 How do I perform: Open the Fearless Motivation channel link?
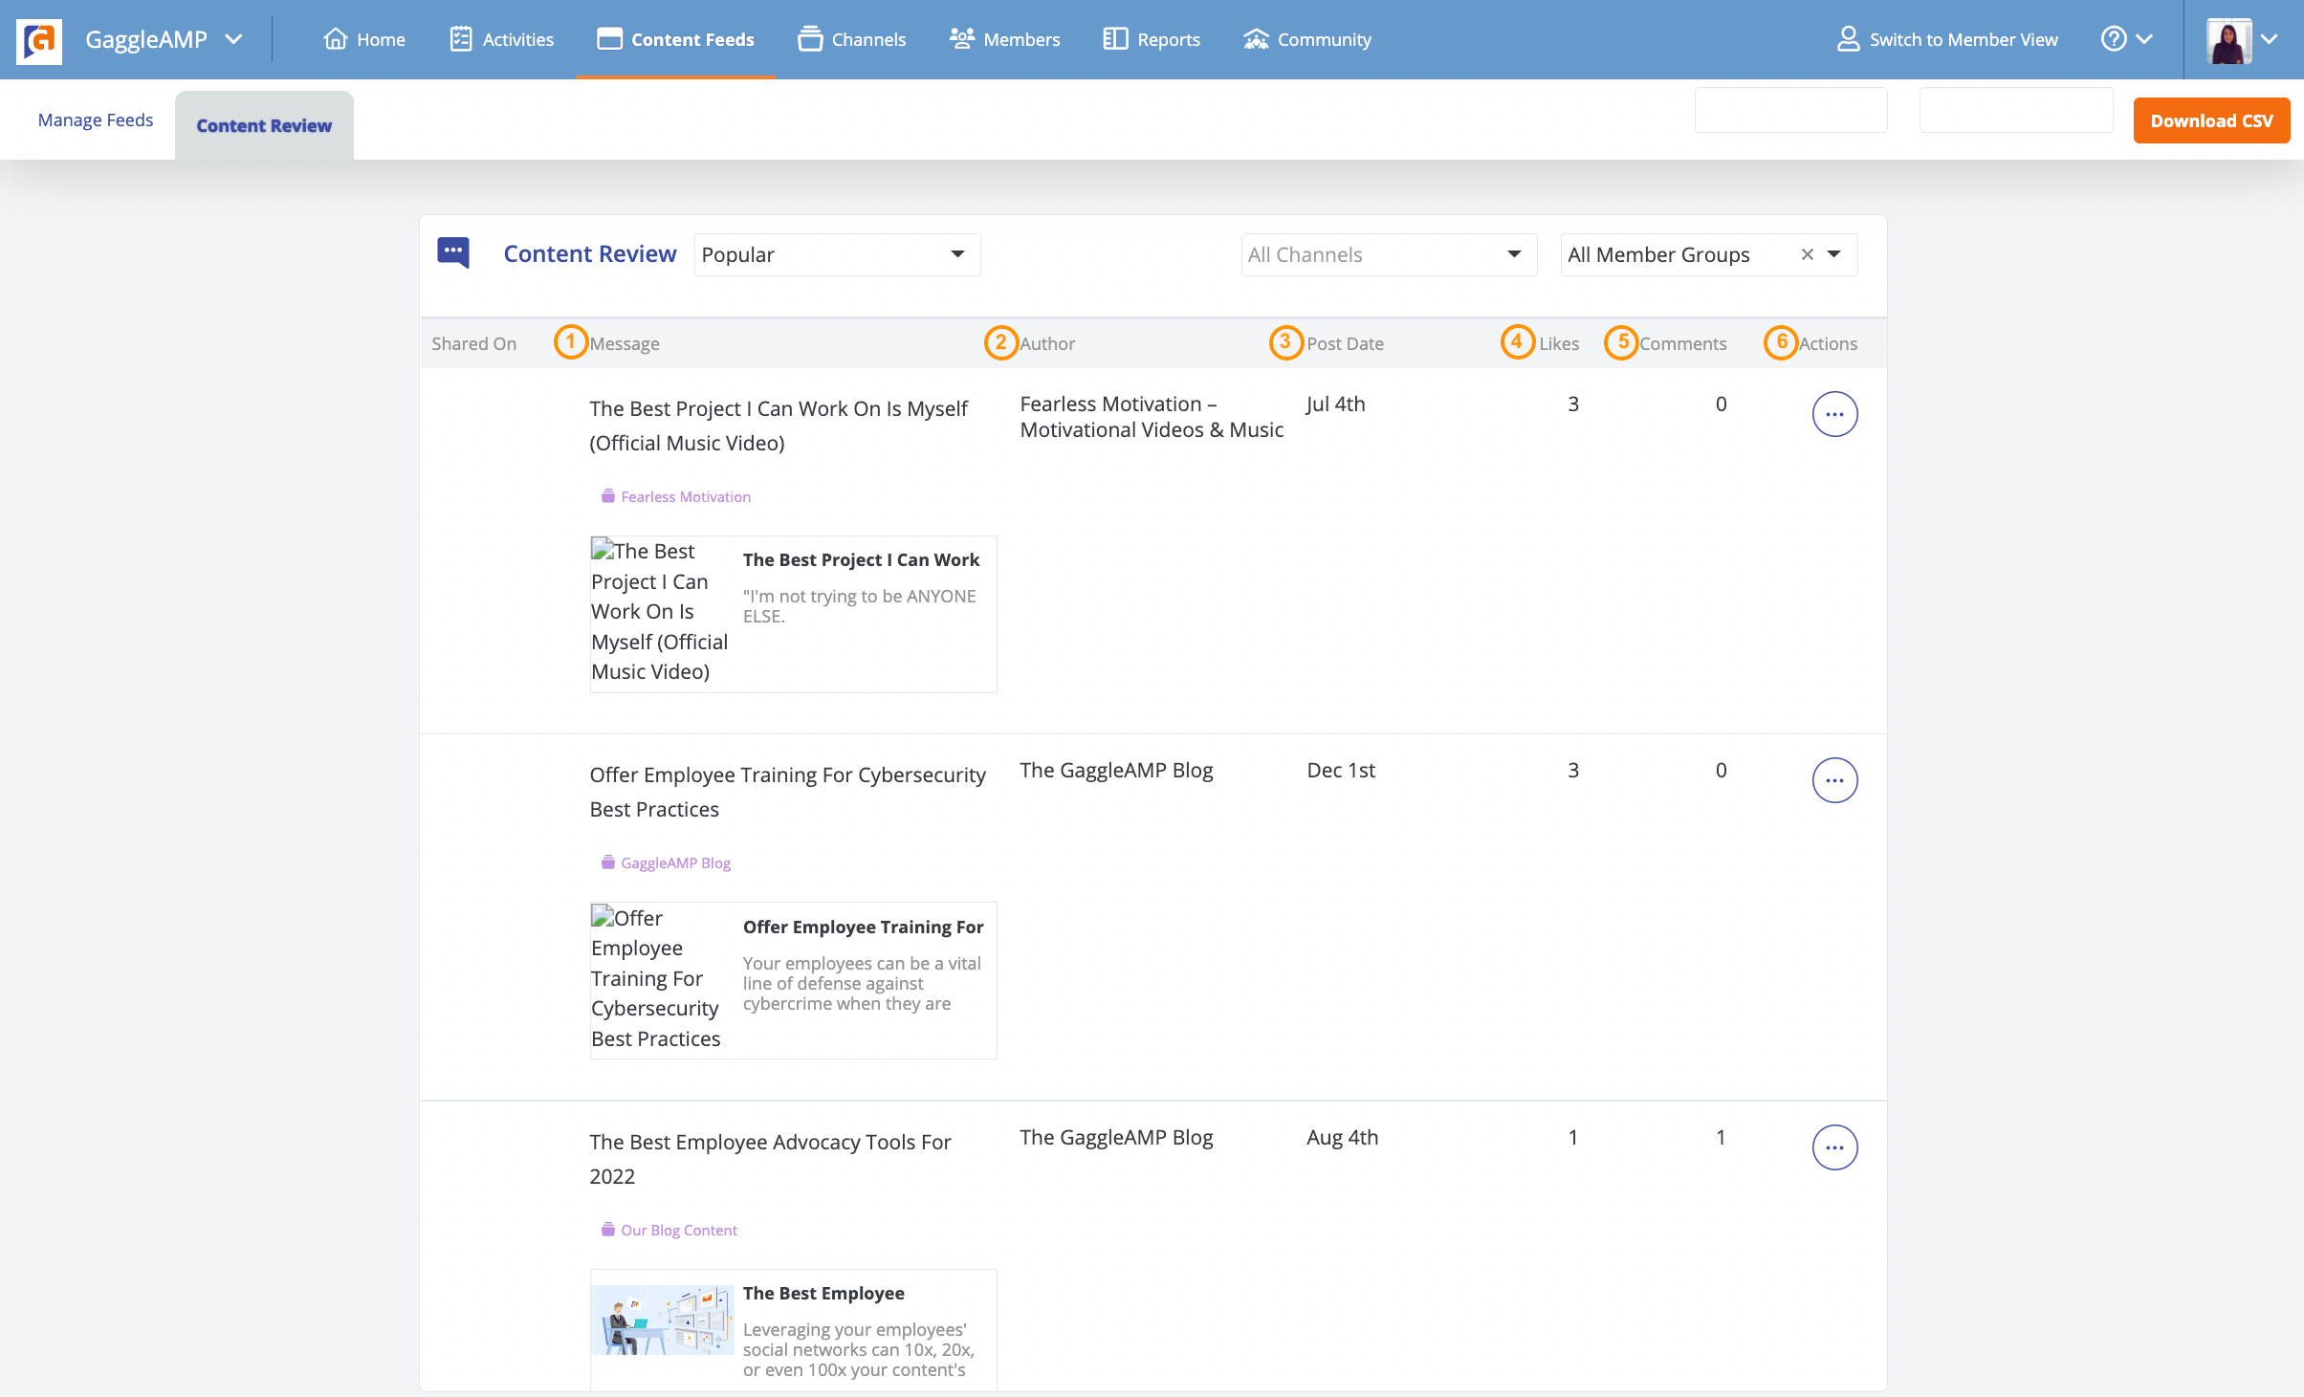coord(685,496)
